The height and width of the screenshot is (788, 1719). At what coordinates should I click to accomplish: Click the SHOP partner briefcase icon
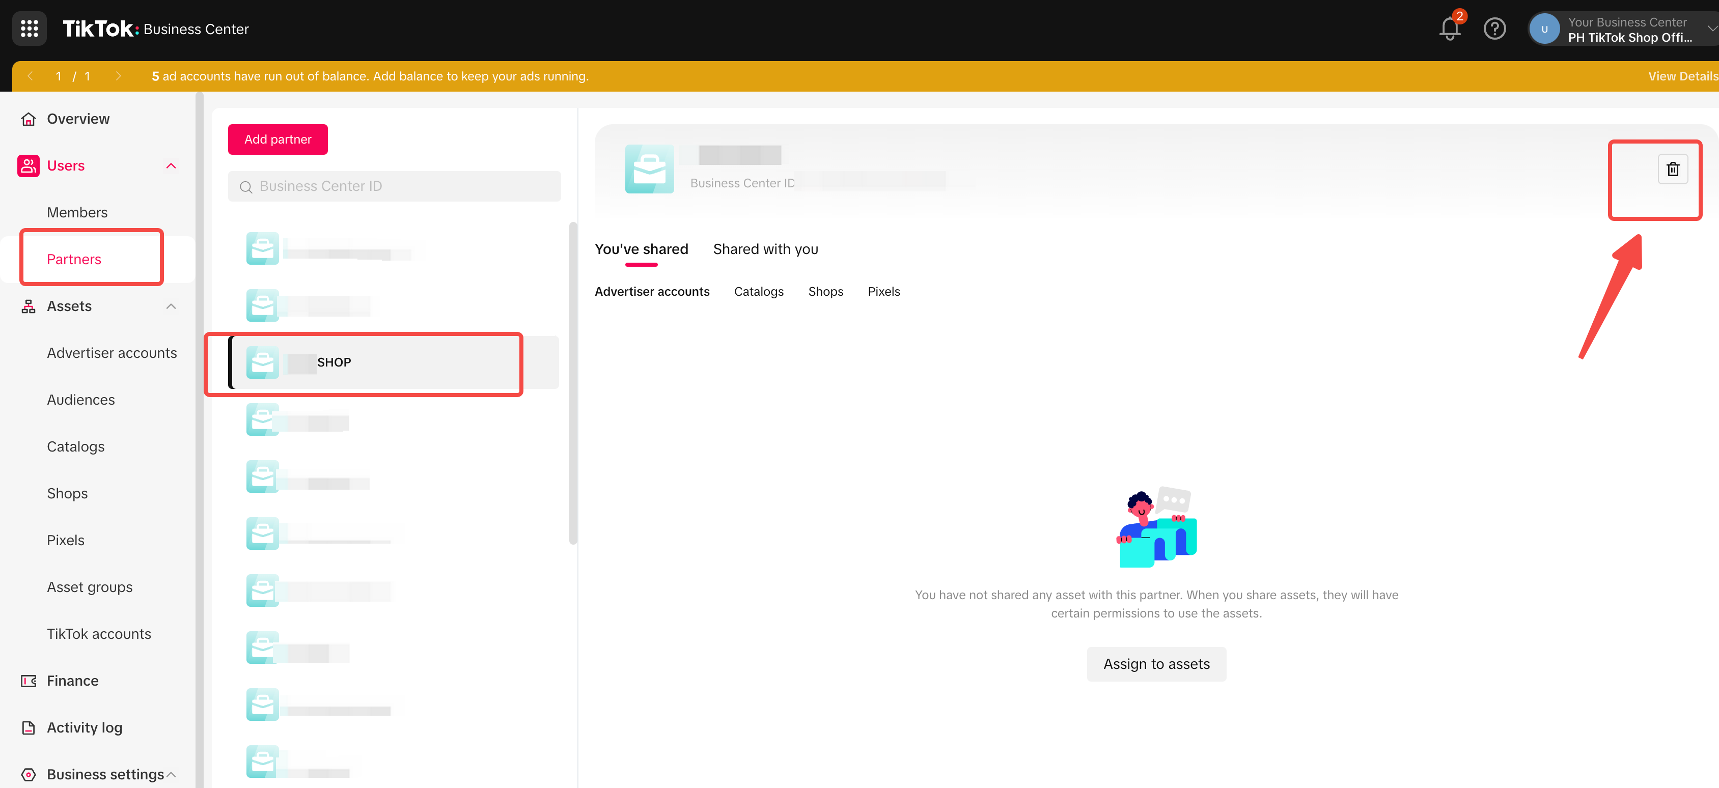(x=262, y=362)
